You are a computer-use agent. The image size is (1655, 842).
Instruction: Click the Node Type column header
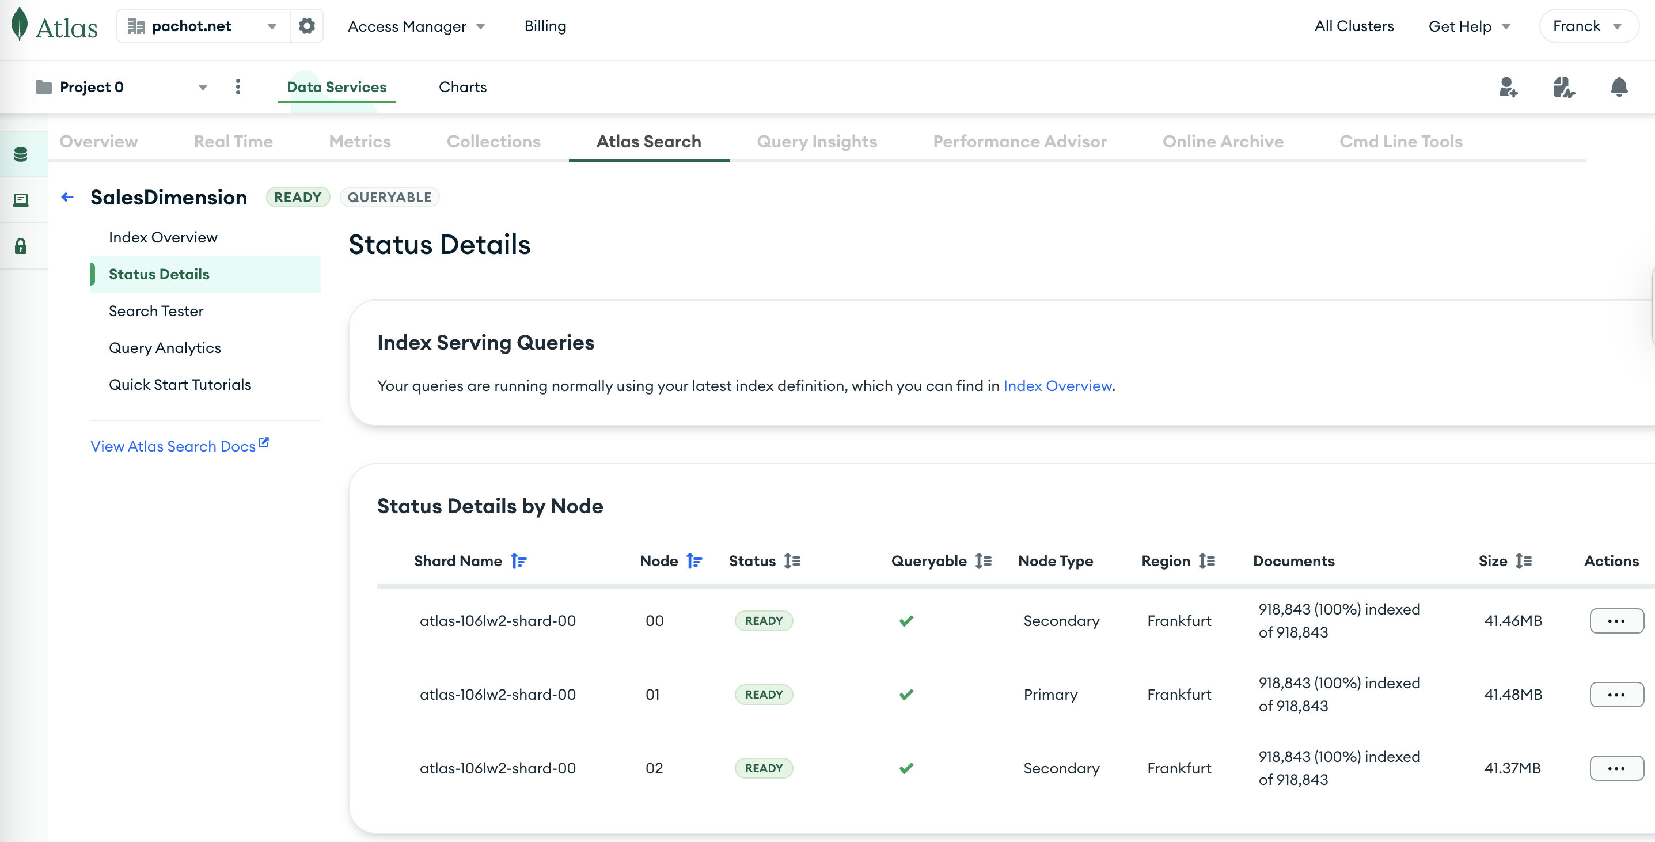(x=1056, y=561)
